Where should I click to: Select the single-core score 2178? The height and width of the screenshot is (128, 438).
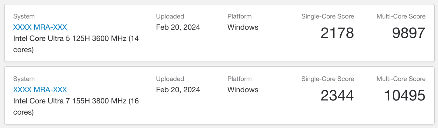337,33
